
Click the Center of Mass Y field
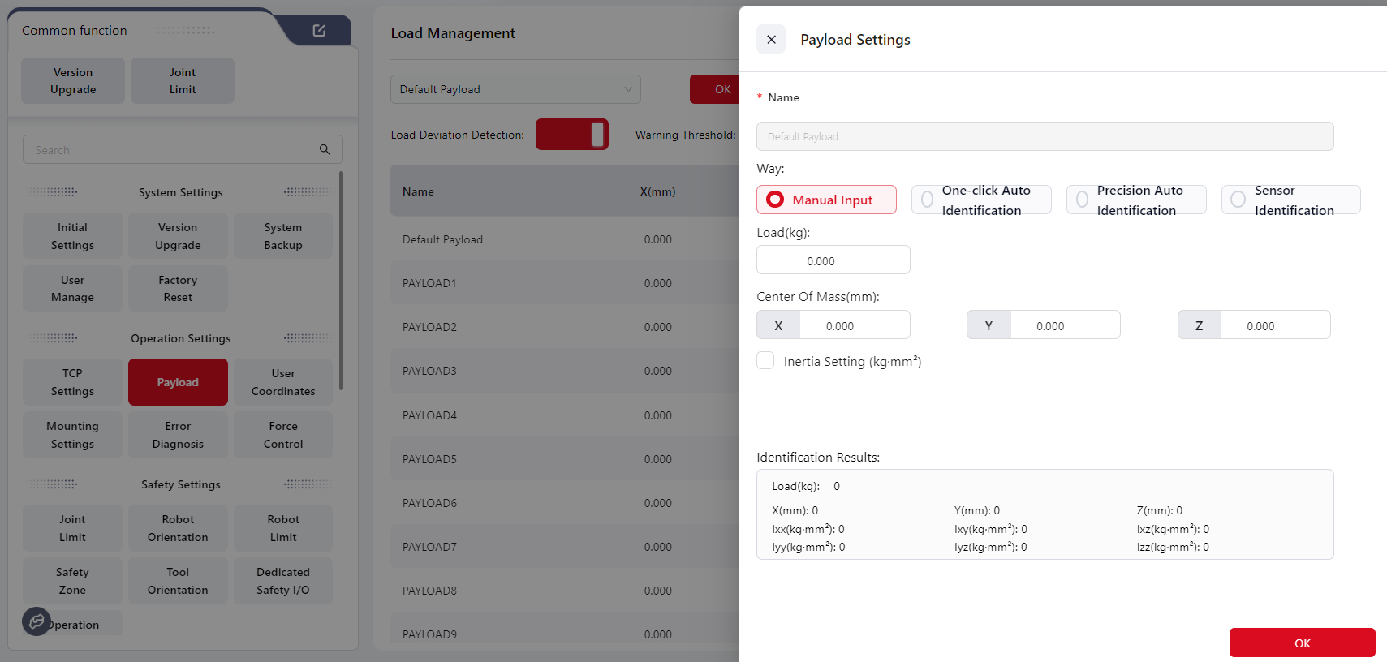click(x=1064, y=325)
